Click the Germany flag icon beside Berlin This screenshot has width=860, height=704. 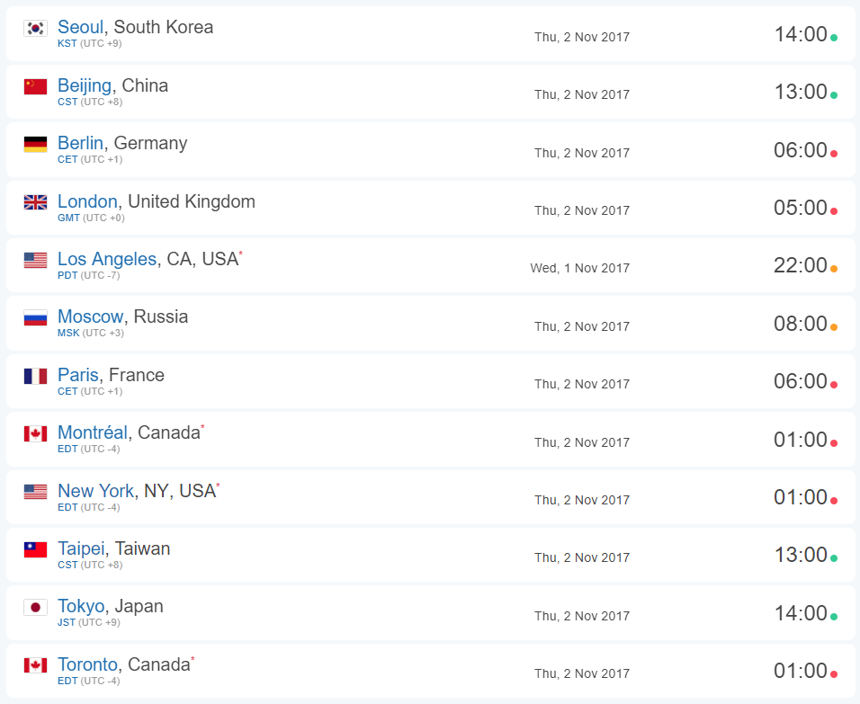(35, 144)
